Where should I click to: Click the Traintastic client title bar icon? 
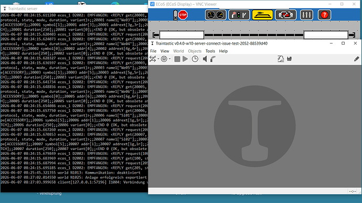(152, 44)
